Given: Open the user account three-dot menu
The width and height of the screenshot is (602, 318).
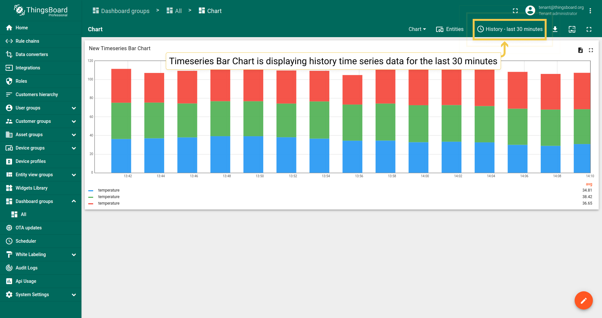Looking at the screenshot, I should 590,11.
